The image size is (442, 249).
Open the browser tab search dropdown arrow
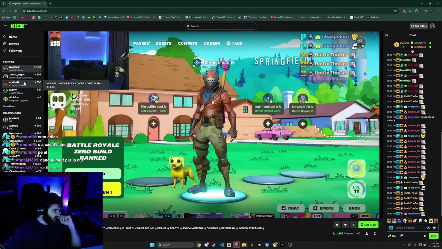pos(3,3)
